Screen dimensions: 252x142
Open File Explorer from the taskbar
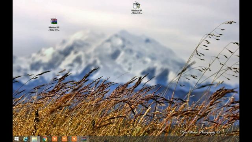click(35, 139)
